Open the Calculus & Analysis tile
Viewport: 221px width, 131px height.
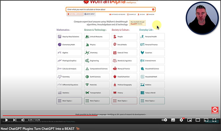point(69,69)
